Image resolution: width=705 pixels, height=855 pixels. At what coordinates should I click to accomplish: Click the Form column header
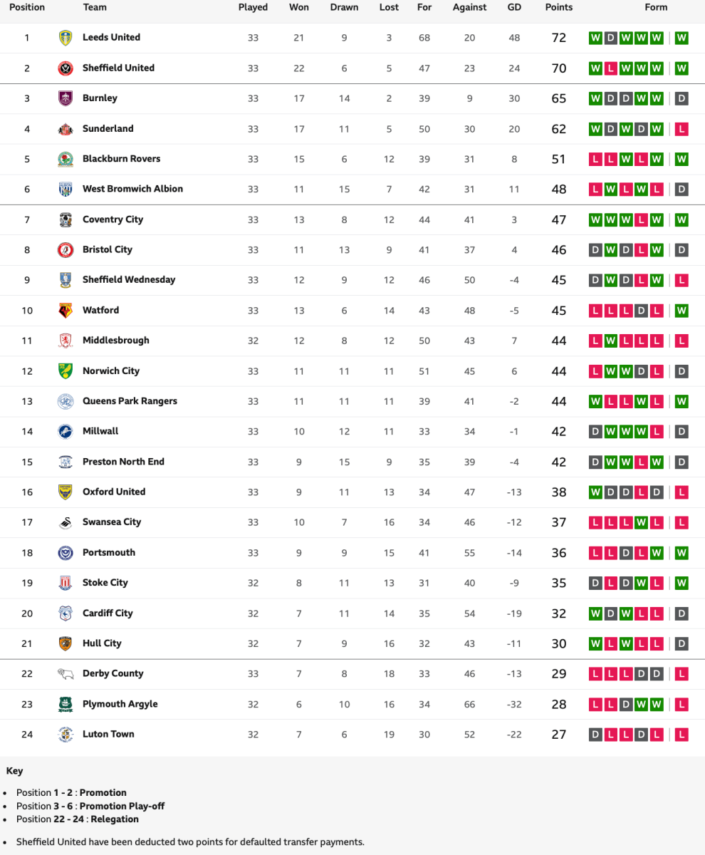(656, 7)
